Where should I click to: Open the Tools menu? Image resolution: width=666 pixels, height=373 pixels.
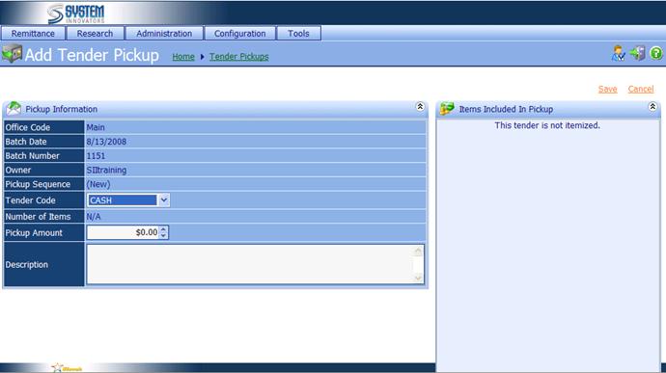298,34
